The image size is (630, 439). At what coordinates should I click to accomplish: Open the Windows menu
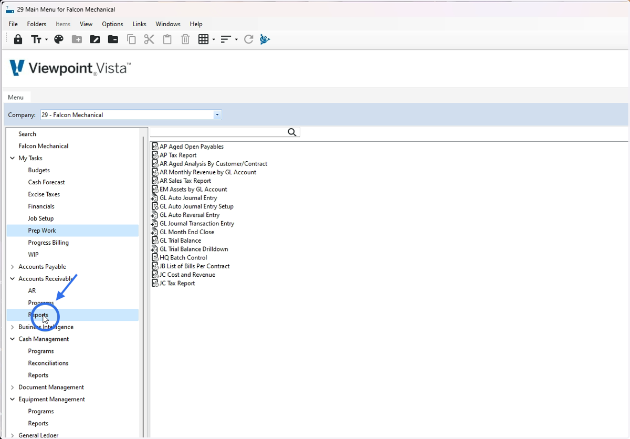click(x=168, y=24)
